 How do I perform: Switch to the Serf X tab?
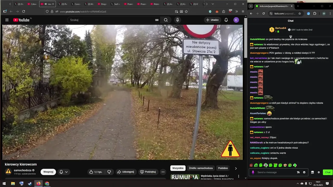[115, 4]
